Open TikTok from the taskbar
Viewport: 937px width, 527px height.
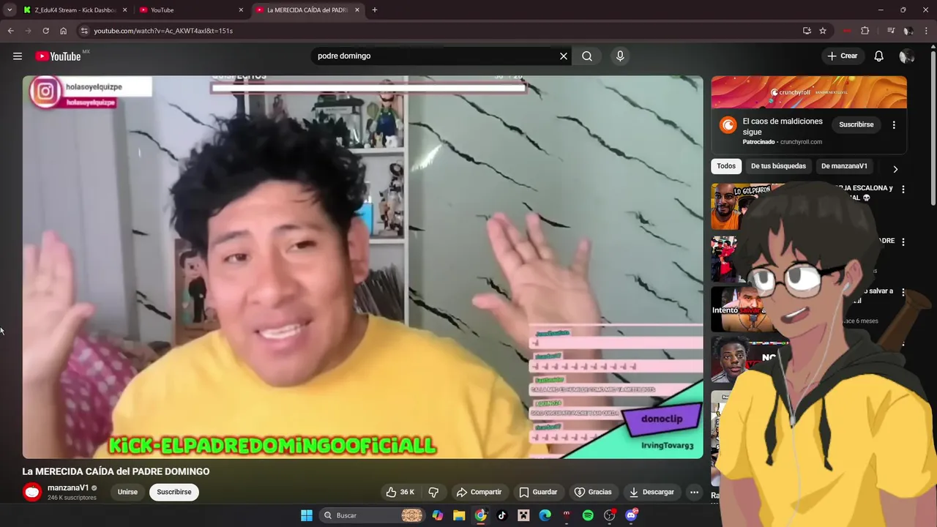click(x=501, y=515)
